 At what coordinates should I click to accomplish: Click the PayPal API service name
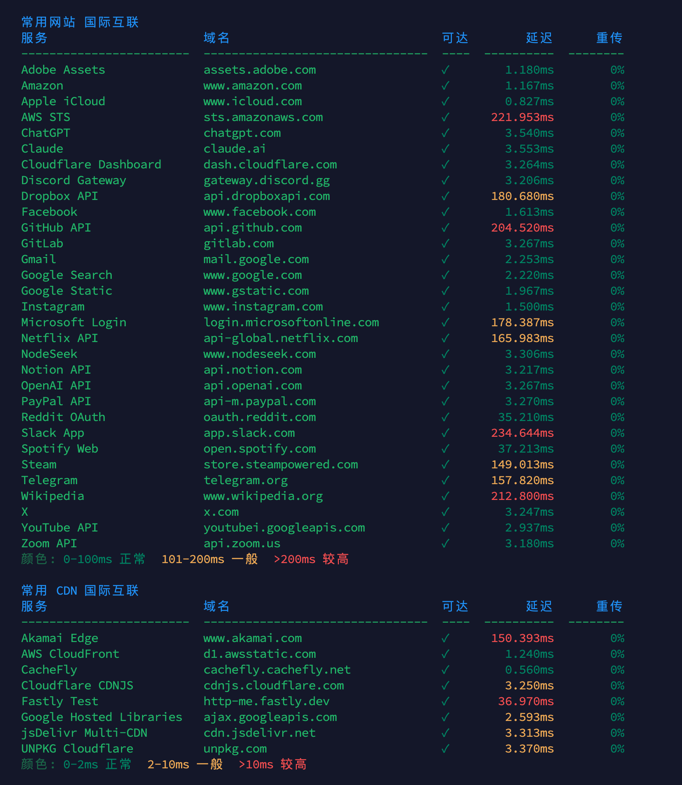[56, 401]
